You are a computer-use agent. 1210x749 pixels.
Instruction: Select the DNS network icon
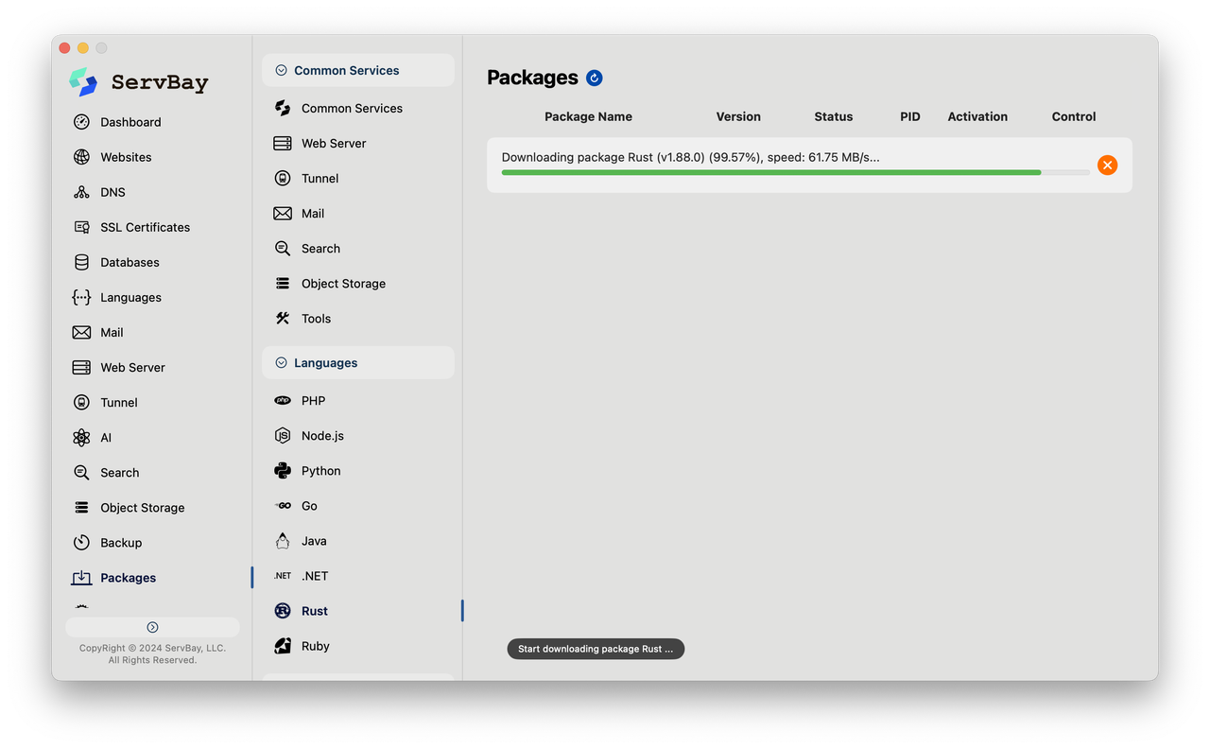(x=81, y=192)
